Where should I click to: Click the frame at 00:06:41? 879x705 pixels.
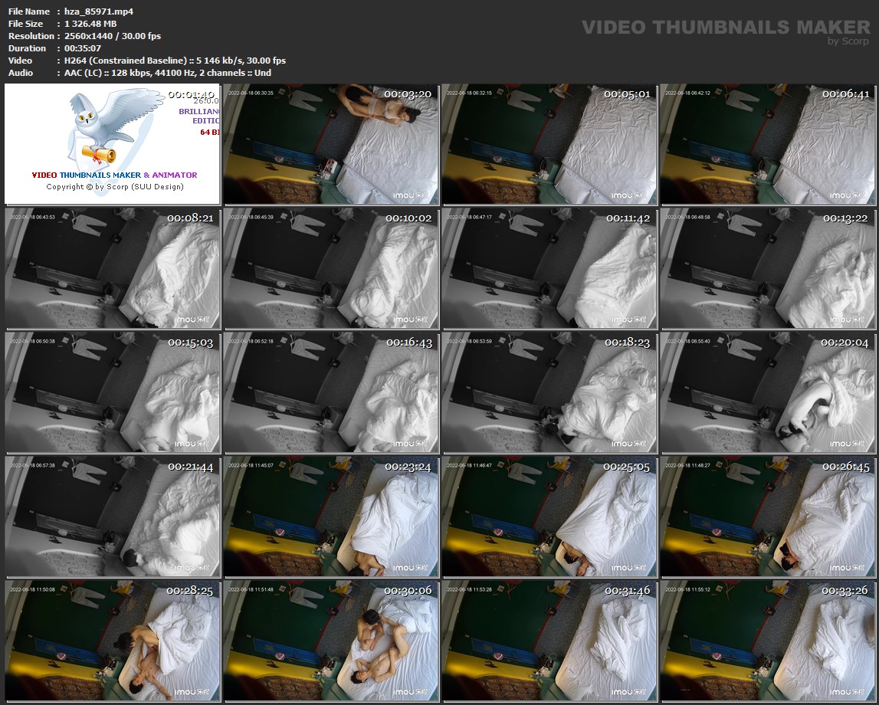click(768, 144)
